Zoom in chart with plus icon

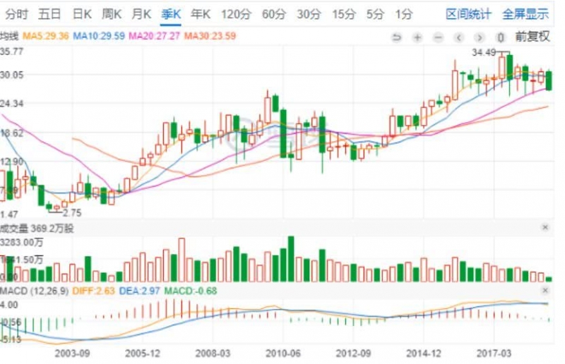(417, 37)
